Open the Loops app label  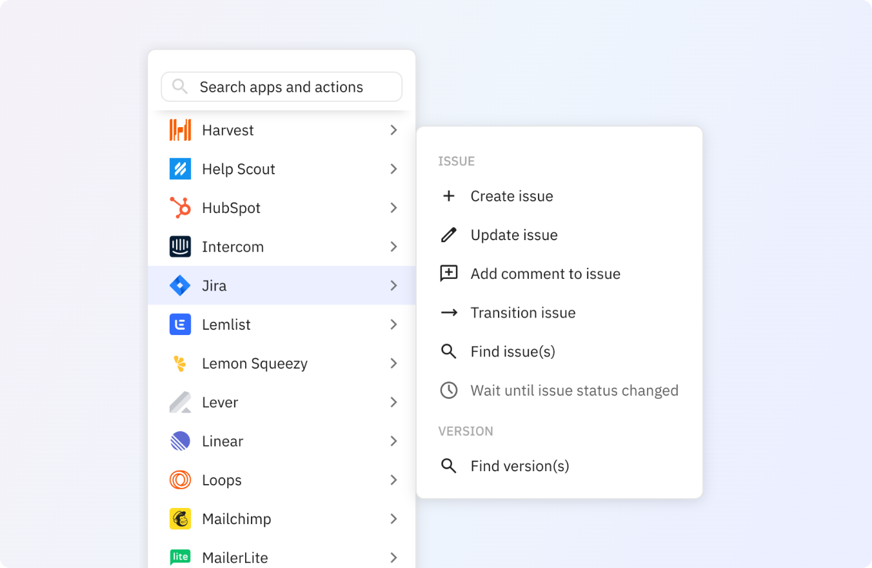[x=222, y=480]
